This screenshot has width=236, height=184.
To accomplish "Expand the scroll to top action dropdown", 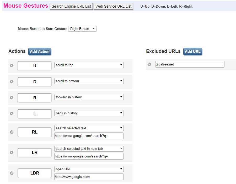I will [x=89, y=65].
